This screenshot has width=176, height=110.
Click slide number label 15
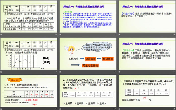(174, 72)
